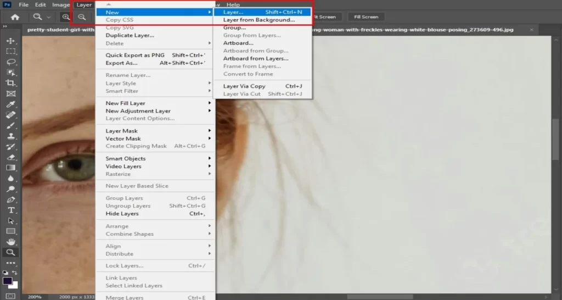Viewport: 562px width, 300px height.
Task: Choose Layer... Shift+Ctrl+N in submenu
Action: tap(262, 12)
